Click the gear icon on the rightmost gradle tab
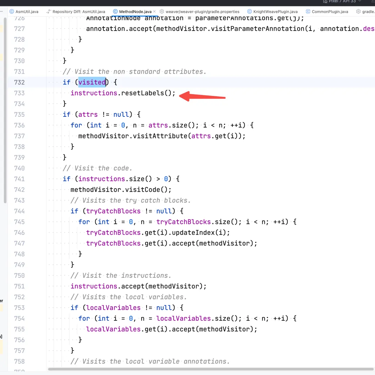 click(x=358, y=11)
